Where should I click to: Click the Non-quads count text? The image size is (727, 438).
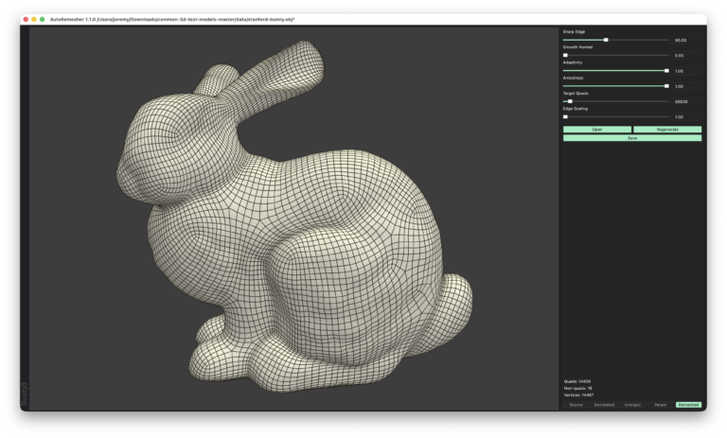click(577, 389)
